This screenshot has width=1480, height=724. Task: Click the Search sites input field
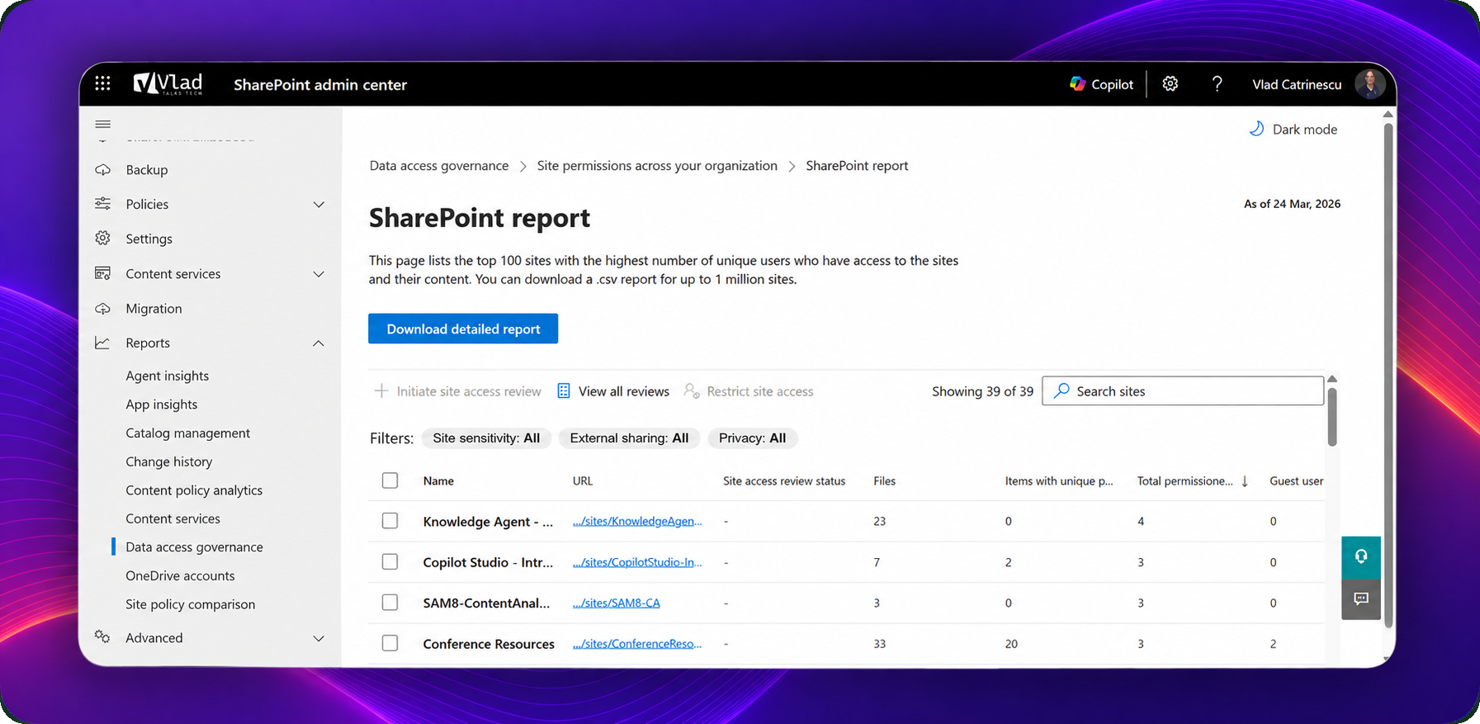point(1183,390)
